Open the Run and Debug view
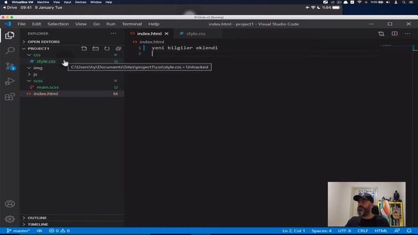The image size is (418, 235). pos(10,81)
